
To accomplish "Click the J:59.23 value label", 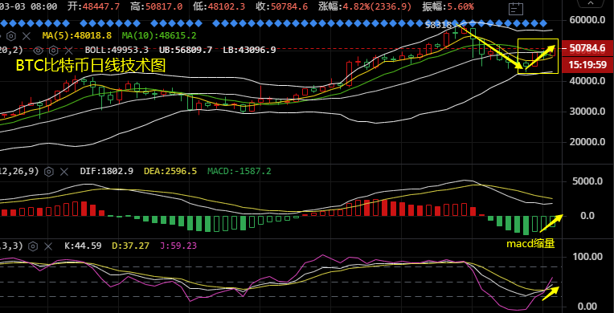I will click(178, 246).
